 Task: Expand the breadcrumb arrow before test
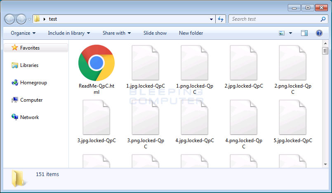pos(44,19)
